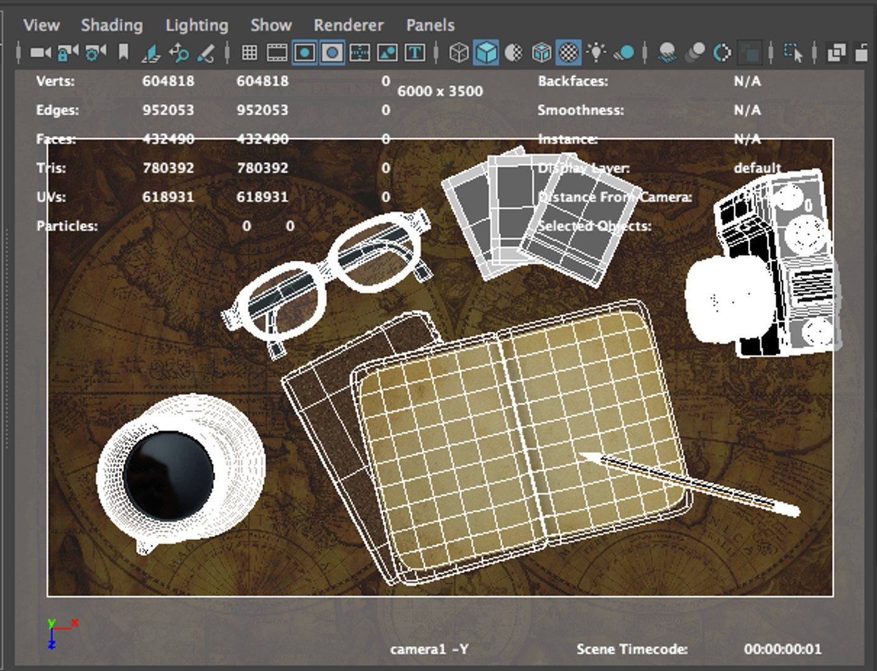Disable the Gate Mask toggle
This screenshot has height=671, width=877.
333,53
